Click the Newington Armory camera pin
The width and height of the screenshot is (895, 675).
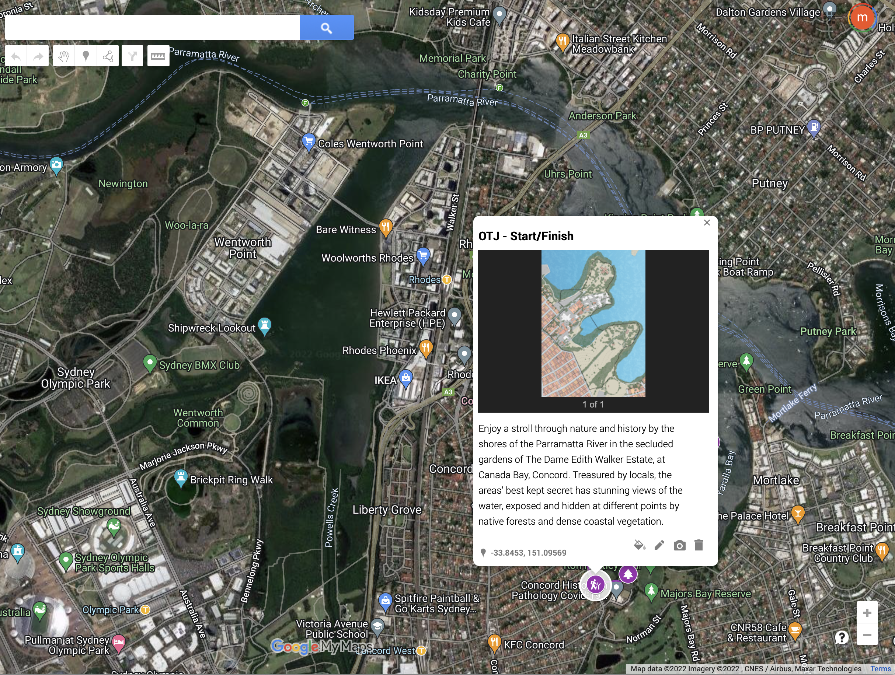pos(56,166)
